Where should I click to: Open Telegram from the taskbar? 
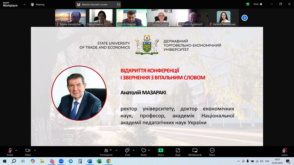(x=71, y=161)
